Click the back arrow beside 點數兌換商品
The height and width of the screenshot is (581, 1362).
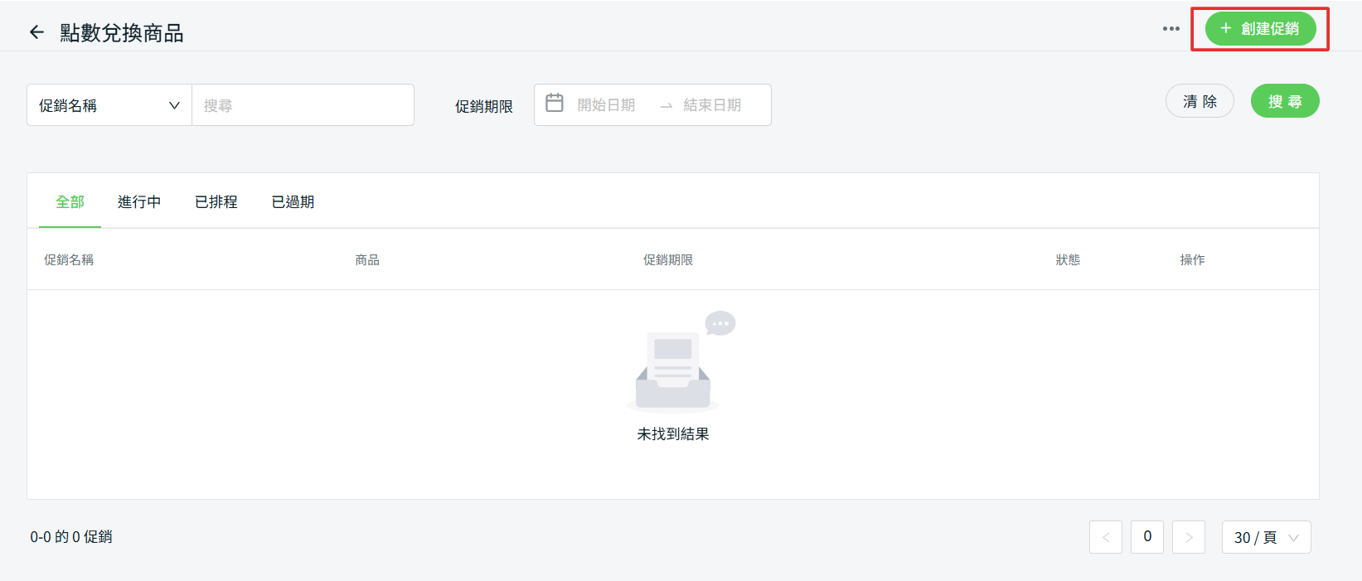[x=36, y=32]
